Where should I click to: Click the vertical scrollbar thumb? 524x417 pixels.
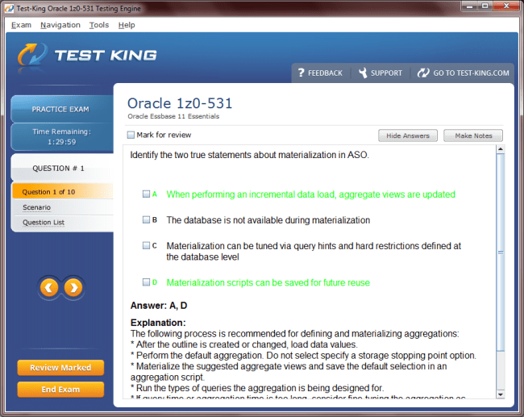click(501, 252)
